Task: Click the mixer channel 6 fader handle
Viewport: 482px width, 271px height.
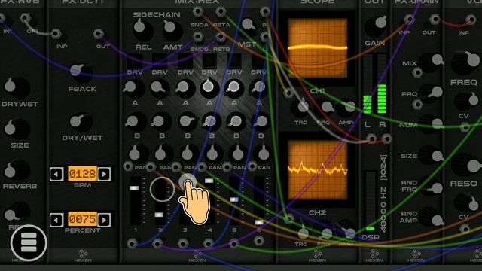Action: [259, 222]
